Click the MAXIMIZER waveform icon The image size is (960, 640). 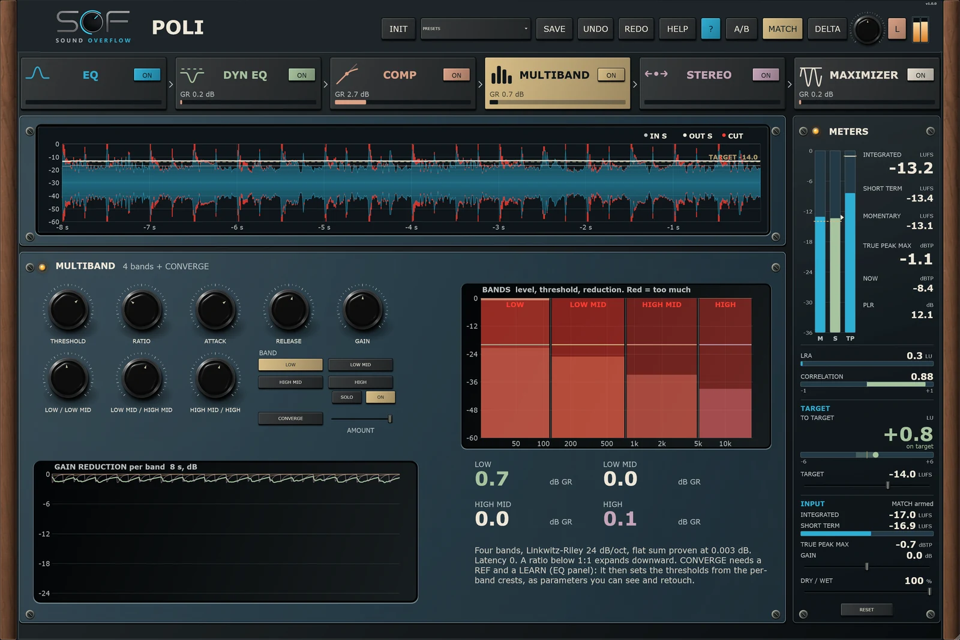(811, 76)
